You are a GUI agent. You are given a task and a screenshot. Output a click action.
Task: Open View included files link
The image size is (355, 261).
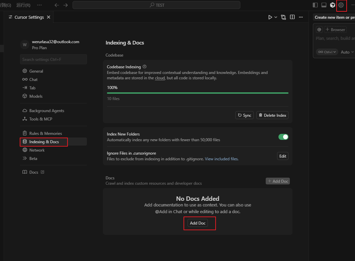(x=222, y=159)
